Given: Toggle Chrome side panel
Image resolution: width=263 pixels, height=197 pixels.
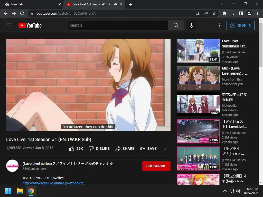Looking at the screenshot, I should [x=241, y=13].
